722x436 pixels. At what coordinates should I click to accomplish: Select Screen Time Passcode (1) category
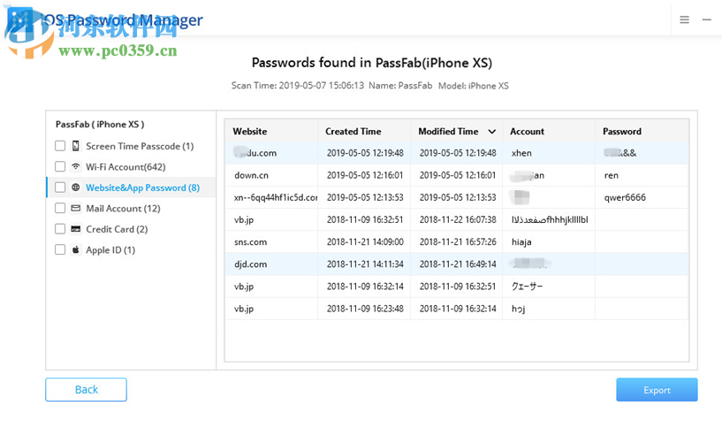click(140, 146)
